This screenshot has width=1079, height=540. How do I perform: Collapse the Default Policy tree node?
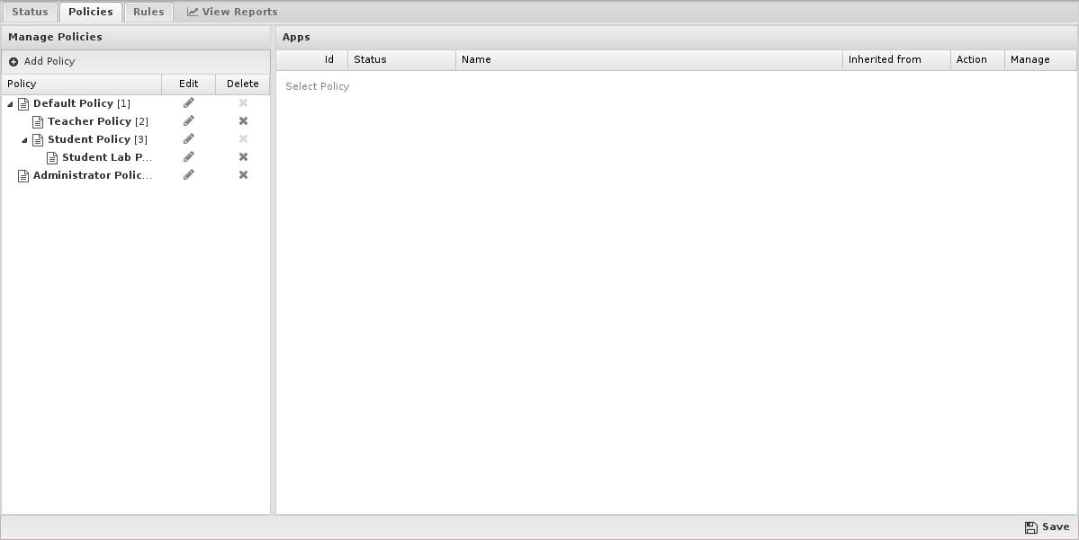10,103
